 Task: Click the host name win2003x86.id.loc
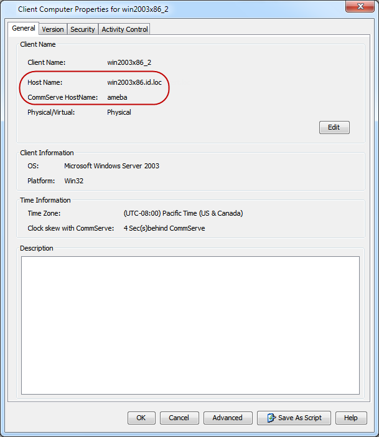click(x=134, y=82)
